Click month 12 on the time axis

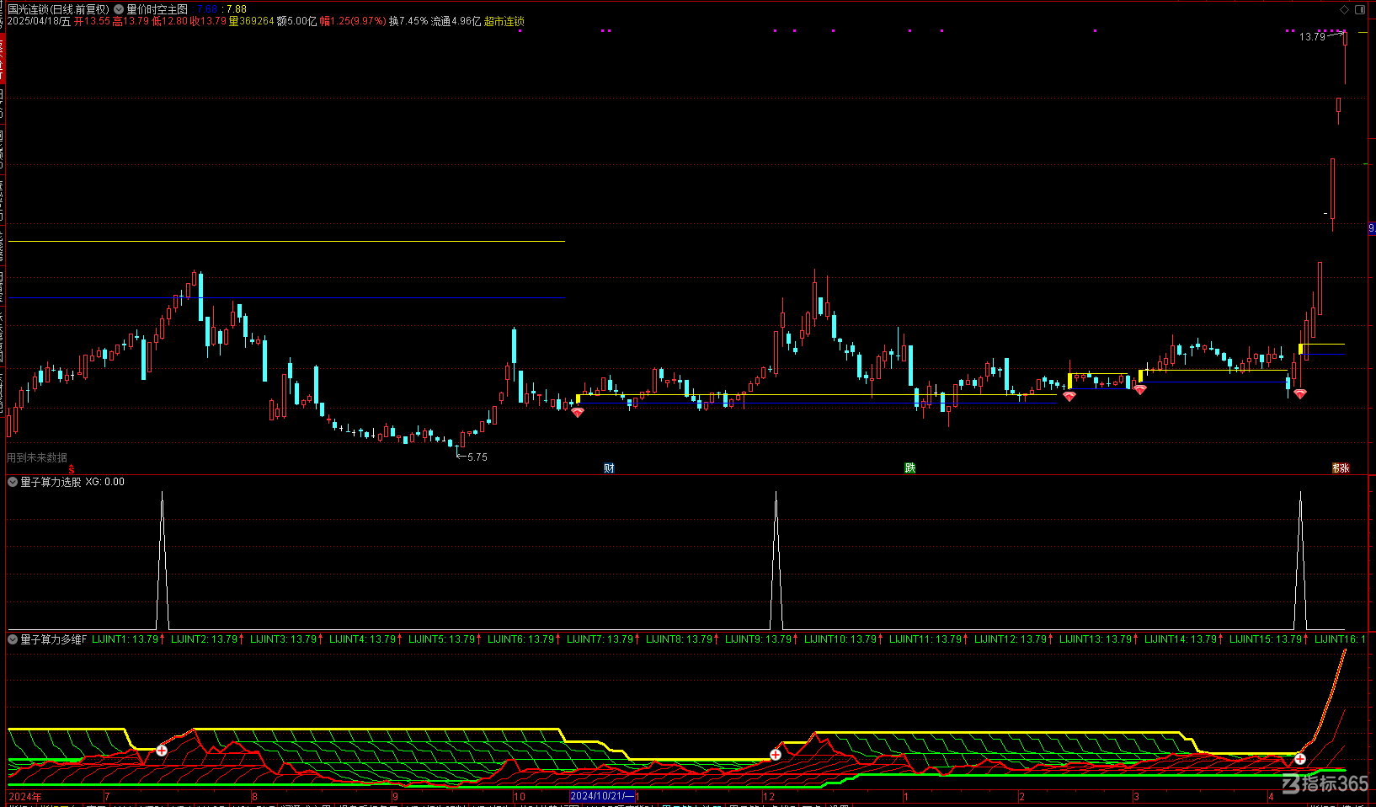click(769, 796)
